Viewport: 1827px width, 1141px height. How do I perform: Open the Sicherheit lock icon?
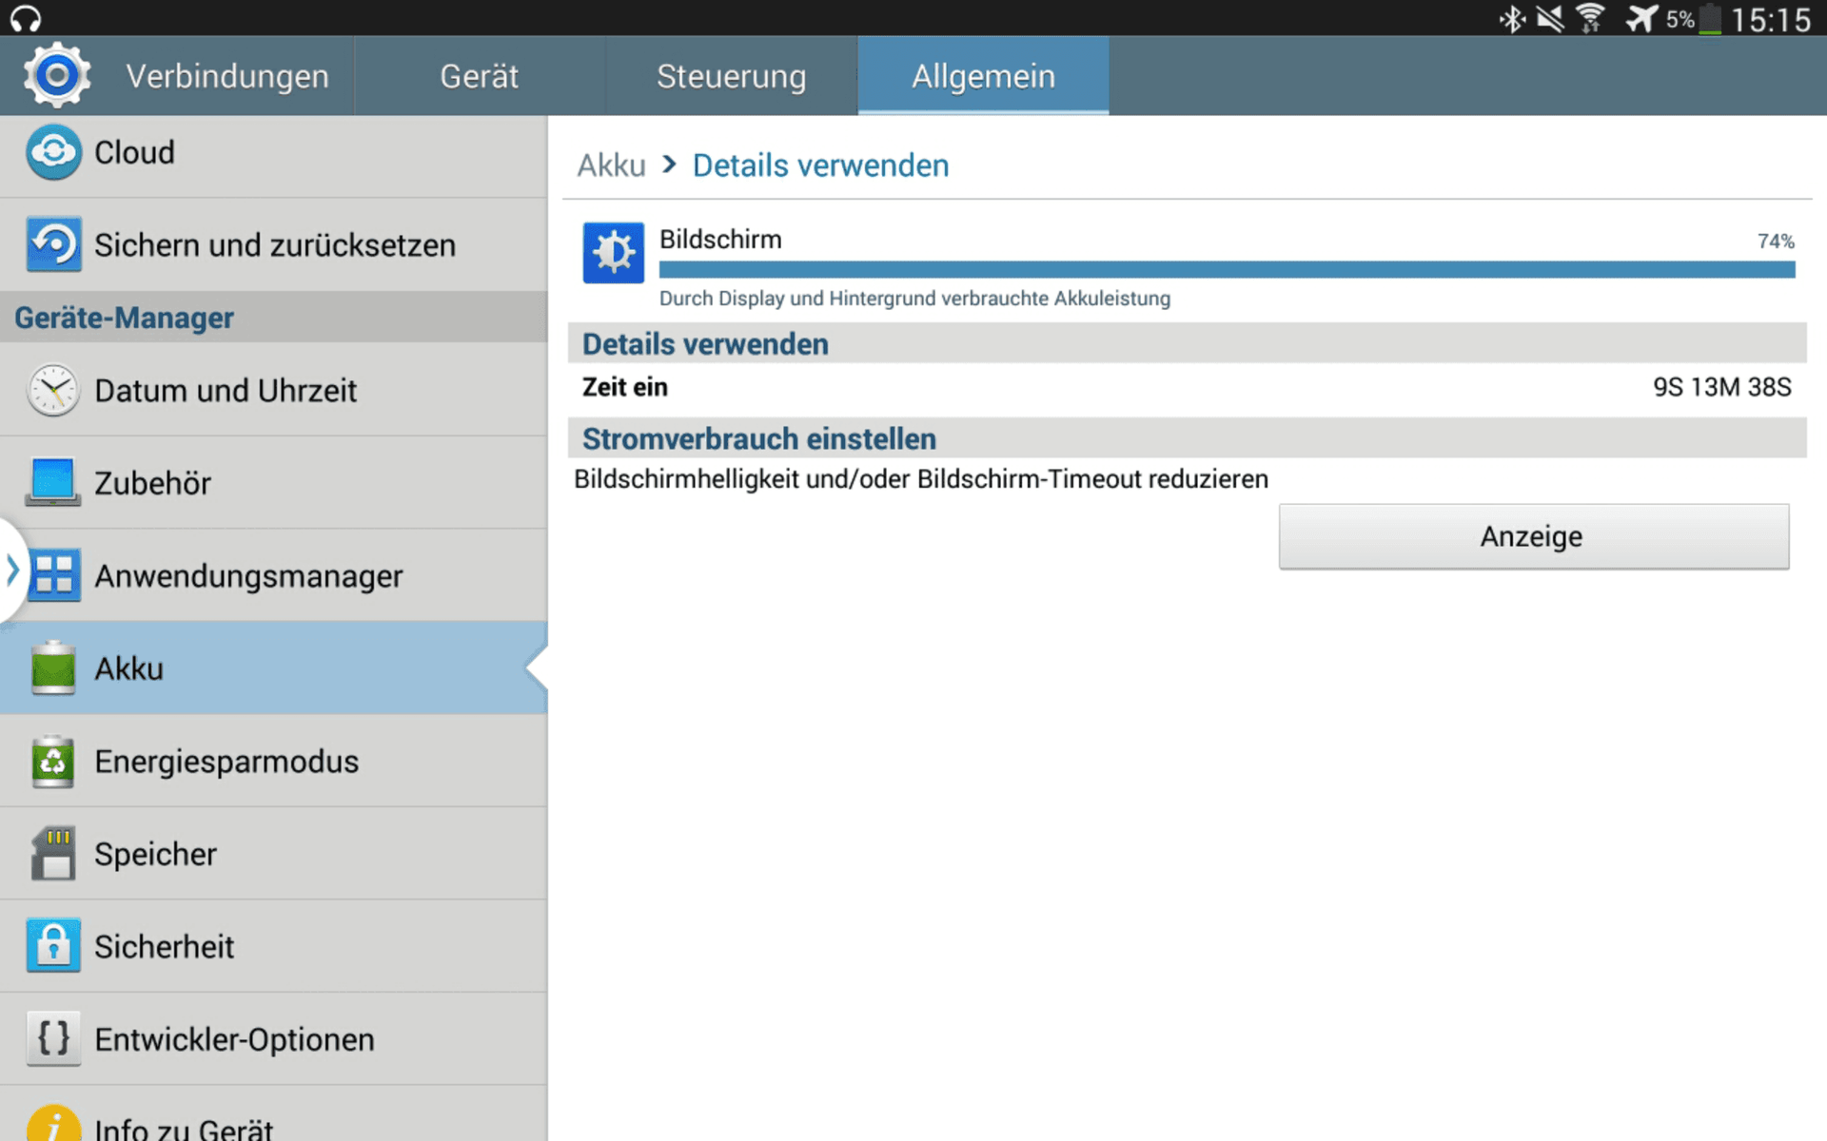coord(53,946)
